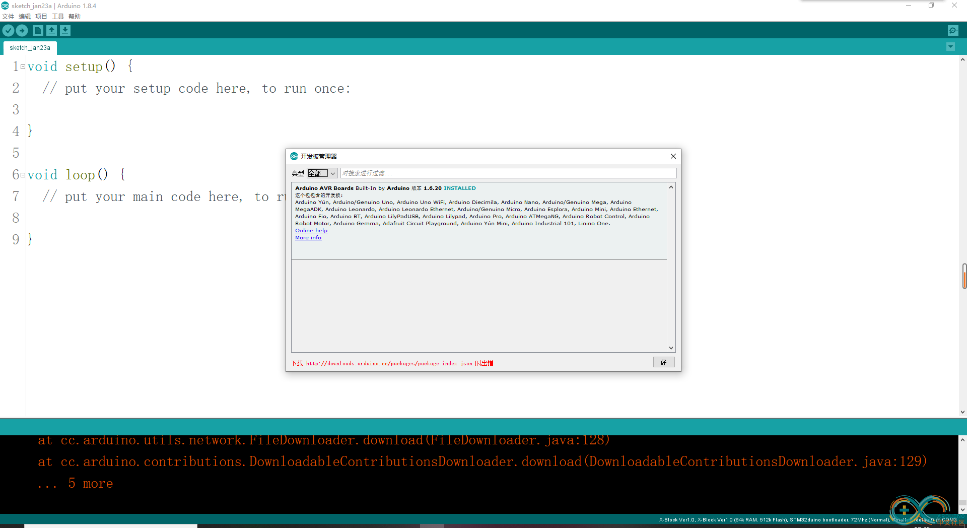Open the Serial Monitor icon
Viewport: 967px width, 528px height.
[953, 31]
